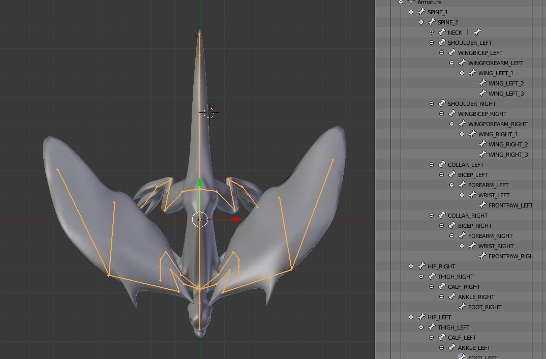Click the BICEP_RIGHT bone icon
This screenshot has width=546, height=359.
point(452,225)
